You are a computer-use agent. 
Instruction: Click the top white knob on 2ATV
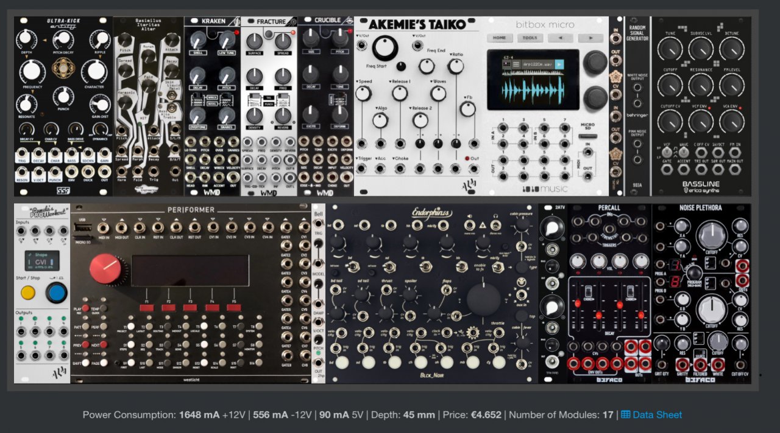[x=551, y=229]
